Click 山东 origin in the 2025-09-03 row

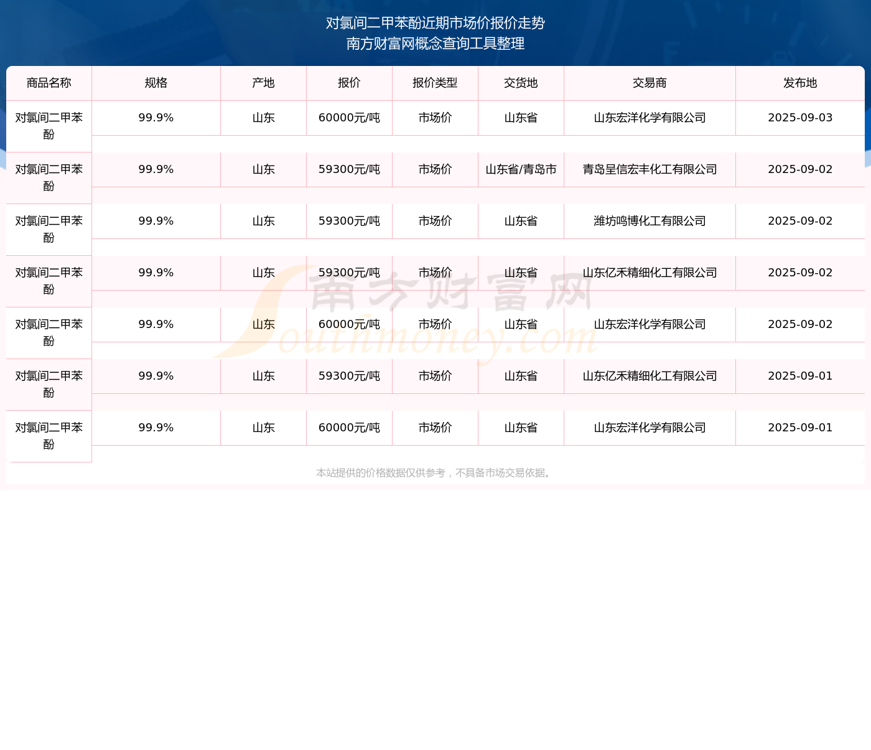click(264, 118)
